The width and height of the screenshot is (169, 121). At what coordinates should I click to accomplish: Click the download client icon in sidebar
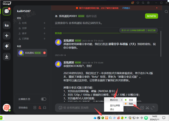click(7, 57)
